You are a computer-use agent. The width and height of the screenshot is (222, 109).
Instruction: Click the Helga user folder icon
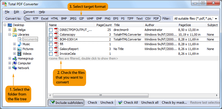pyautogui.click(x=15, y=30)
